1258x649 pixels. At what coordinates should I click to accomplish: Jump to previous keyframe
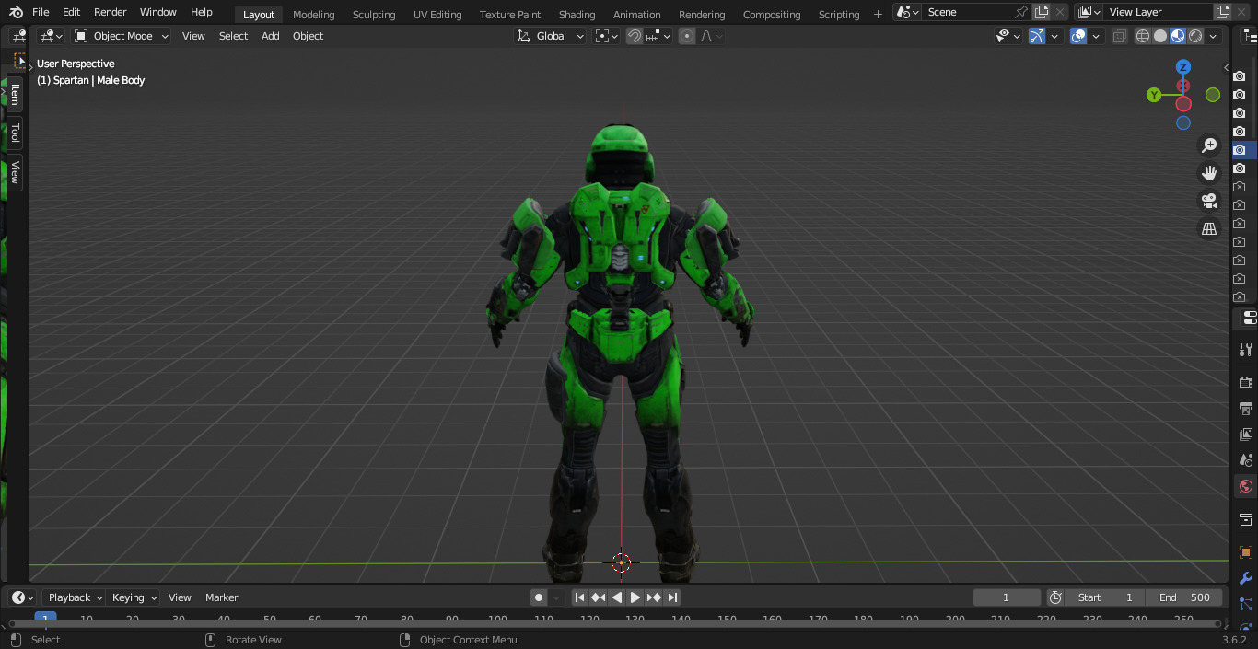click(x=598, y=597)
